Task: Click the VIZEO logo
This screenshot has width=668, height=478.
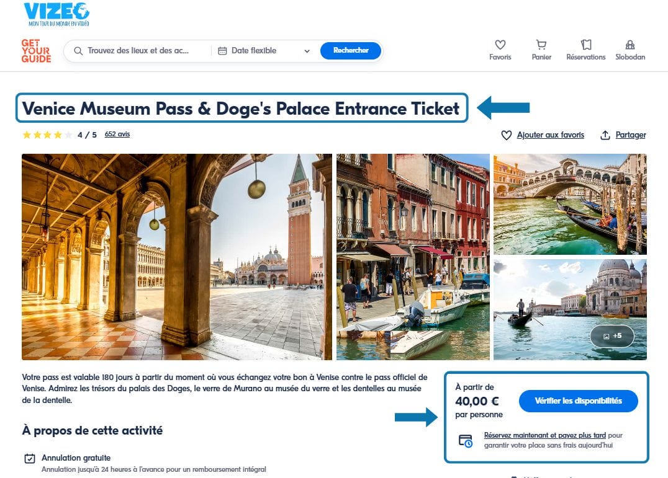Action: tap(57, 14)
